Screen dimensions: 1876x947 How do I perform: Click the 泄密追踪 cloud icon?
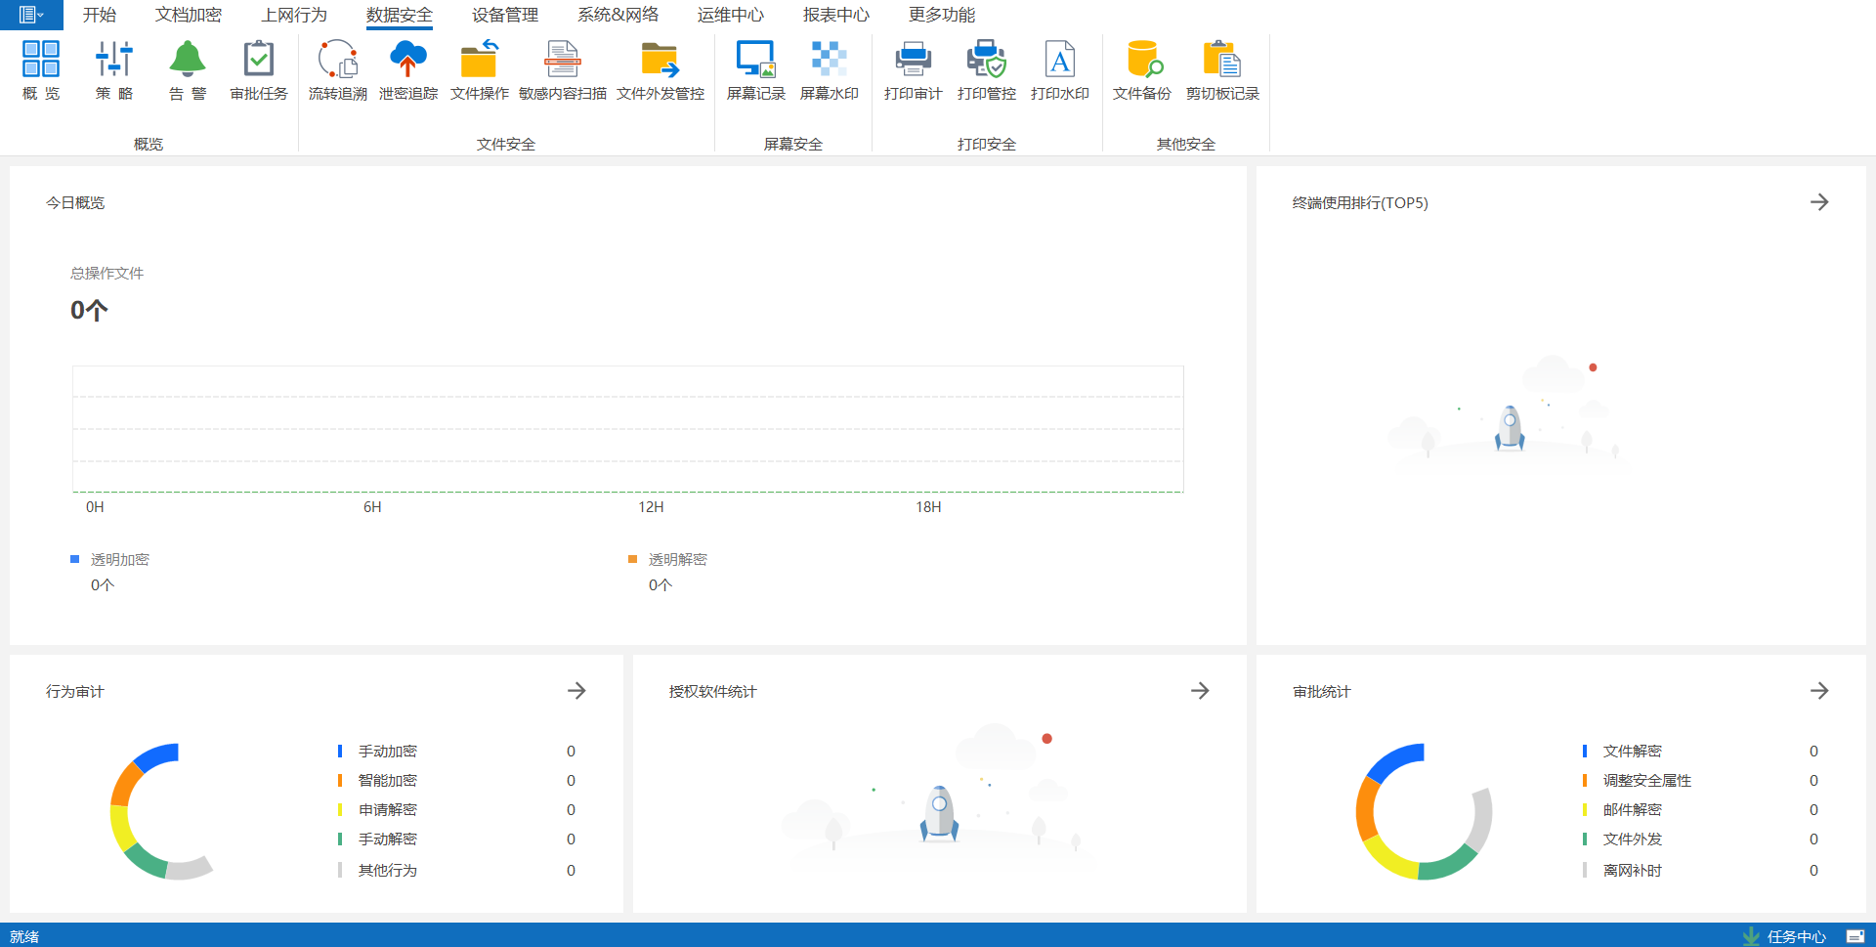(x=407, y=61)
